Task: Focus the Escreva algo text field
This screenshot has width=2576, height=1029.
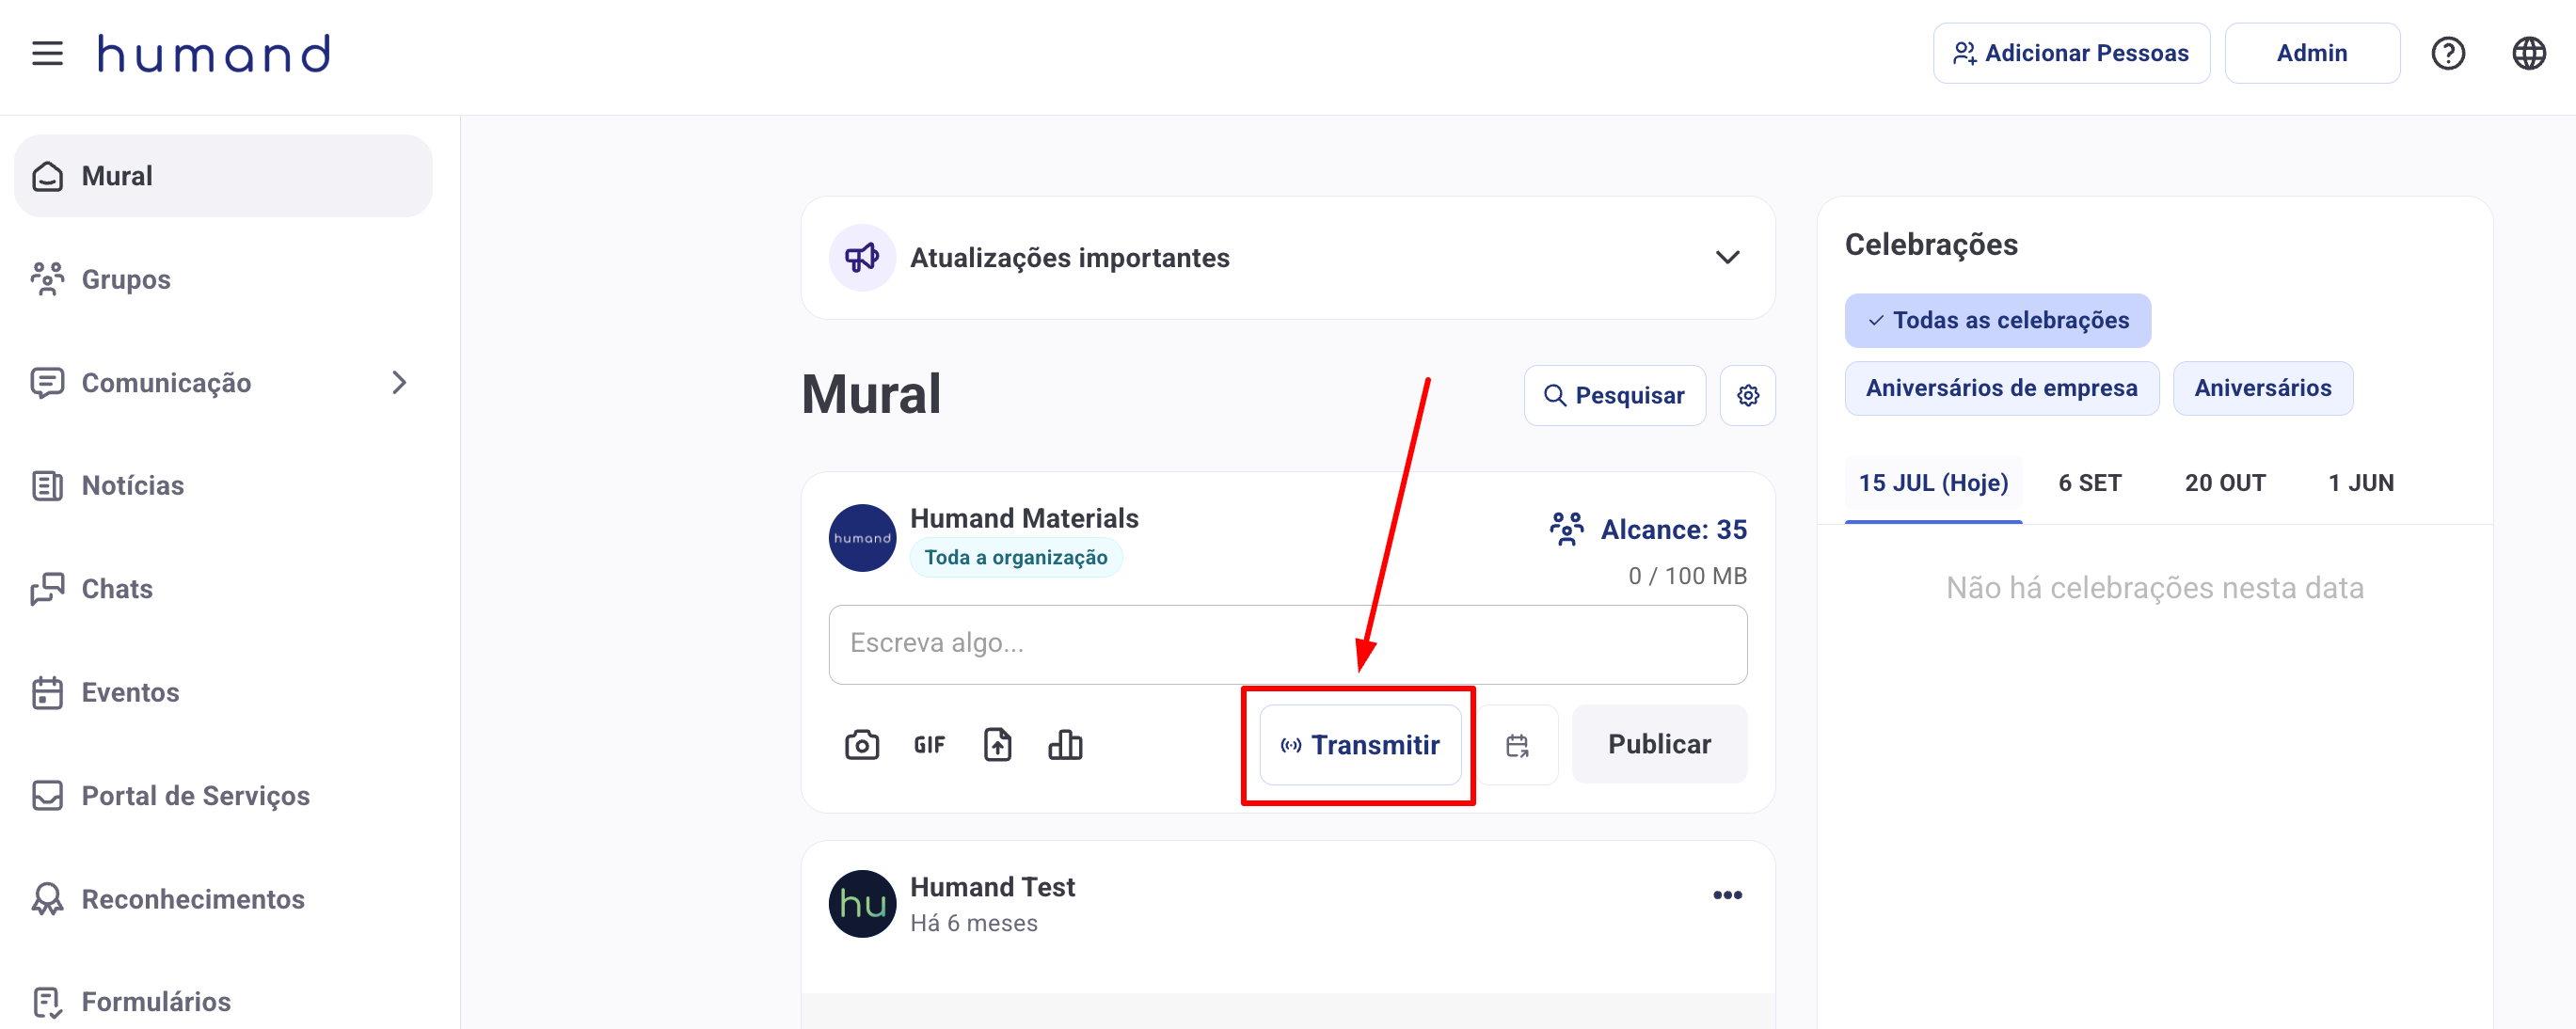Action: tap(1287, 644)
